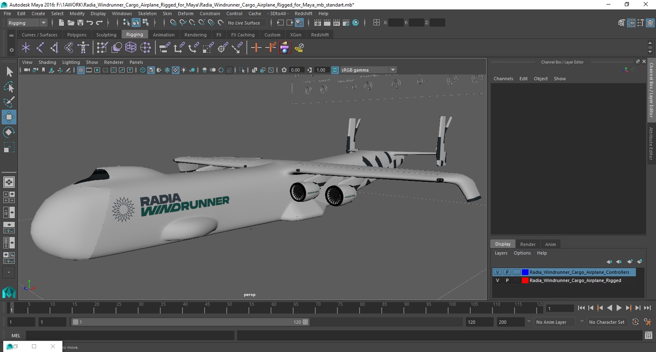Select the Create IK Handle shelf tool
Viewport: 656px width, 352px height.
54,48
